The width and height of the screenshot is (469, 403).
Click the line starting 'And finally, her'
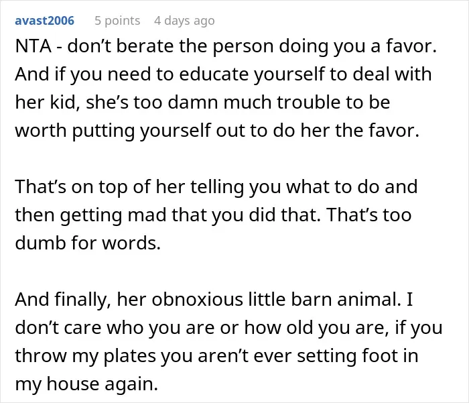pos(214,300)
